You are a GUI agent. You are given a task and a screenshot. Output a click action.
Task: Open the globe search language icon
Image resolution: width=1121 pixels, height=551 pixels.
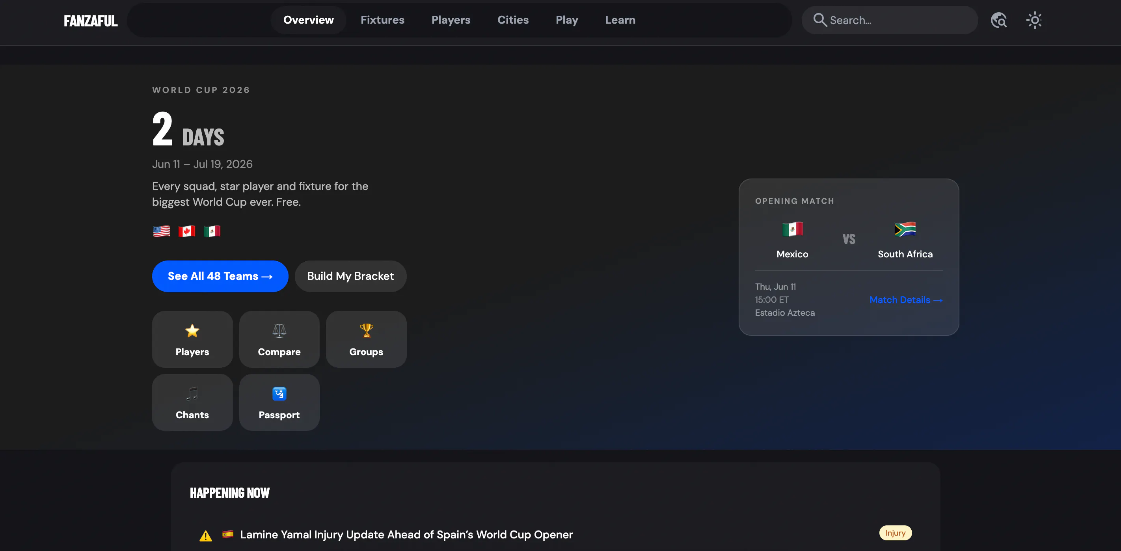tap(999, 20)
